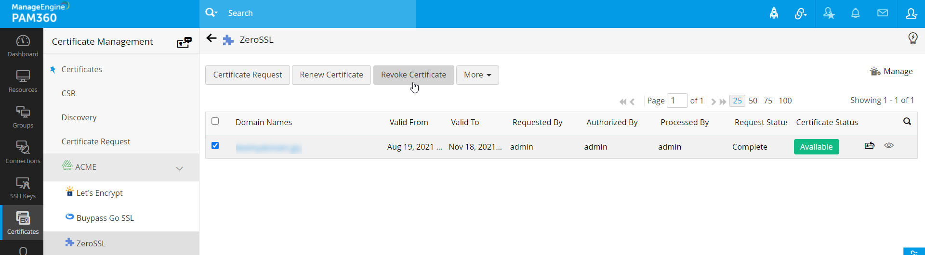Click the Revoke Certificate button
This screenshot has width=925, height=255.
[413, 75]
